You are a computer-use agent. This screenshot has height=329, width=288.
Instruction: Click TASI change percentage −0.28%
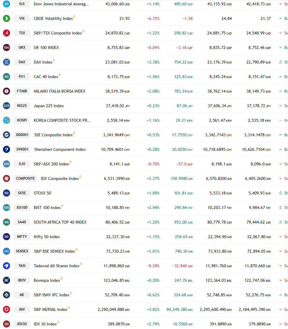[153, 266]
